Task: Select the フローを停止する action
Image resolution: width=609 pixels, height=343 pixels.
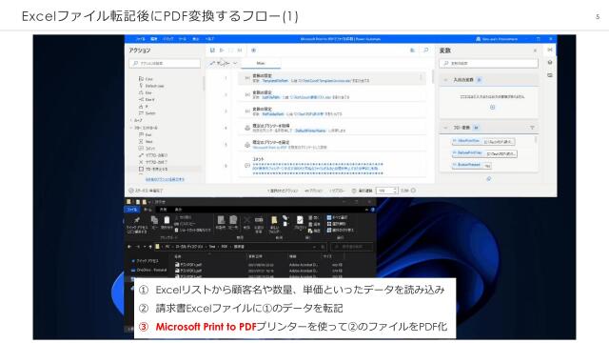Action: [x=153, y=170]
